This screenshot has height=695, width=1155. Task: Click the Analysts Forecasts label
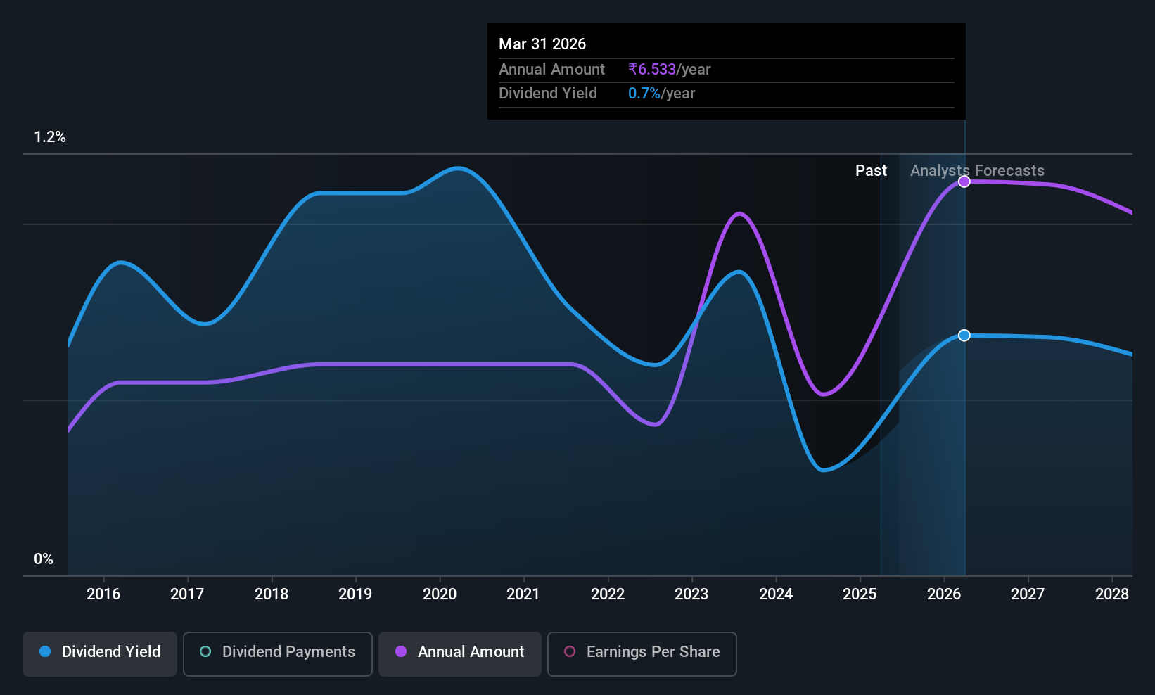[x=977, y=170]
